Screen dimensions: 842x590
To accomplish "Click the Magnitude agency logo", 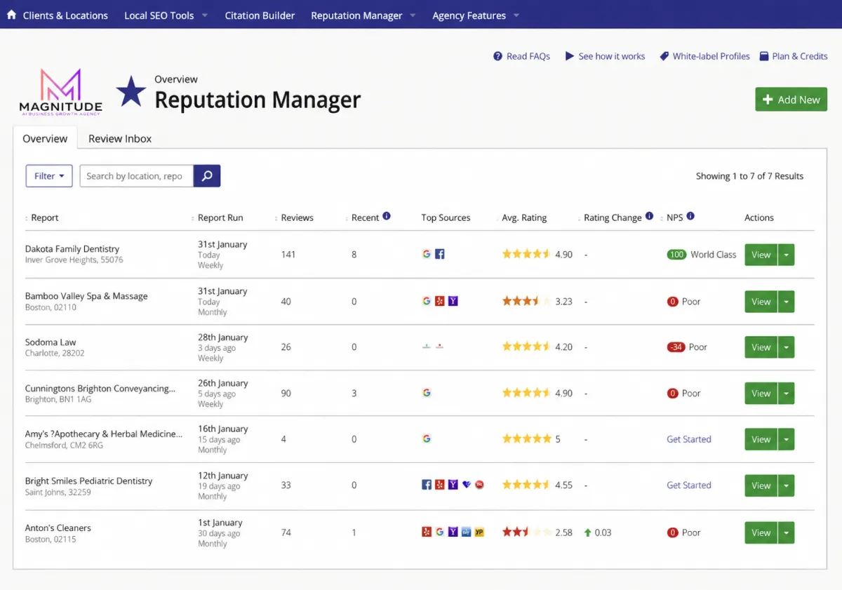I will 60,91.
